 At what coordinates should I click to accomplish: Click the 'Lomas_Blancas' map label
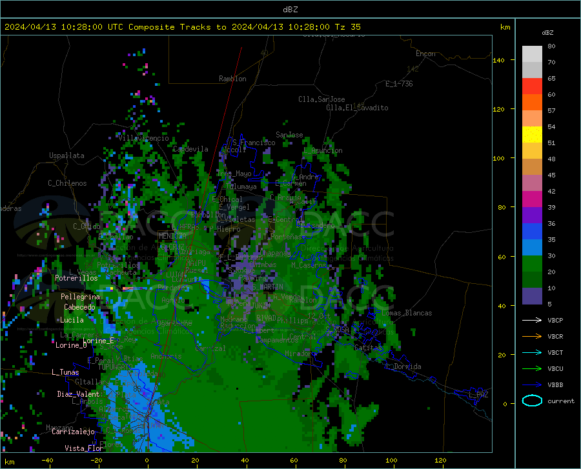[x=407, y=313]
